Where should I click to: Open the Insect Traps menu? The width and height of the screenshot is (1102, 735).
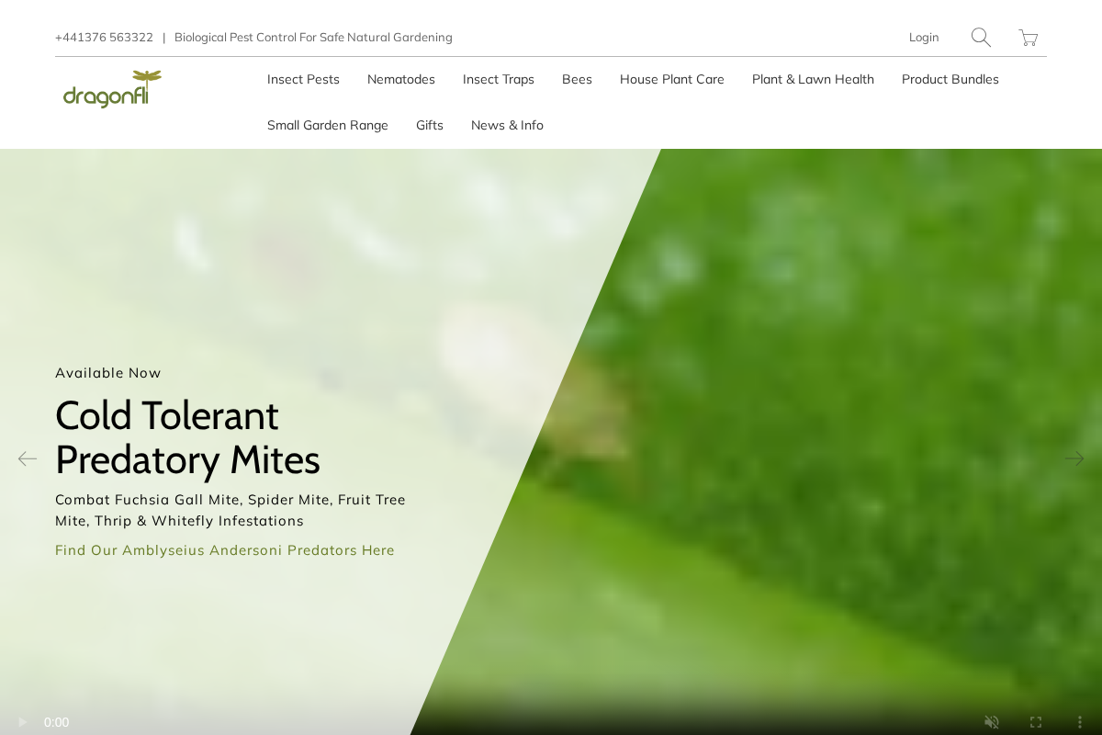(499, 79)
